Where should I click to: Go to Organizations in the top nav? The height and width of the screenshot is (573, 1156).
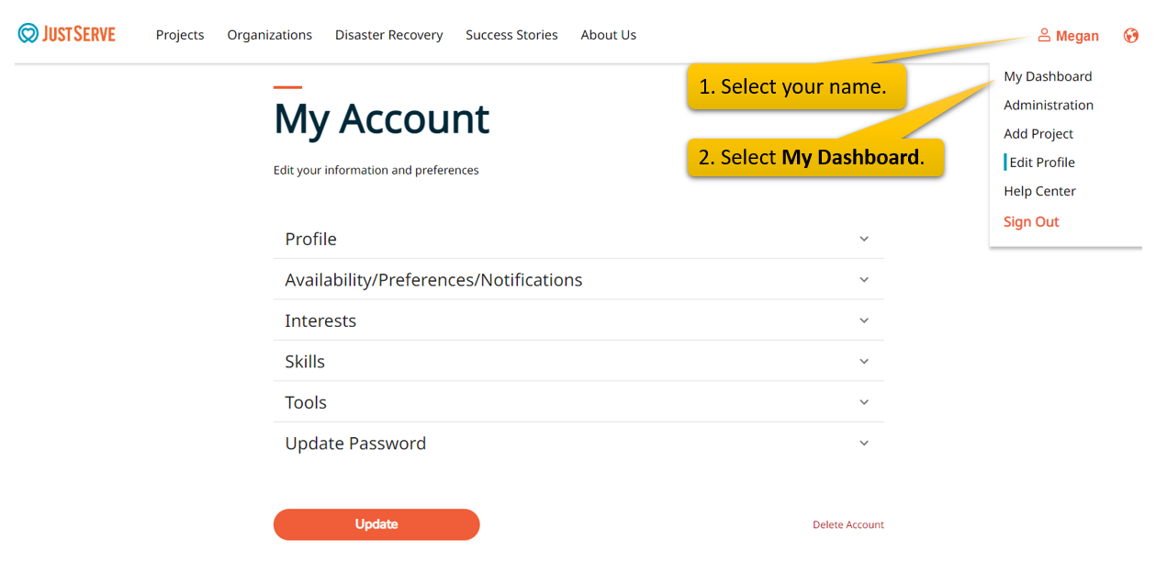(x=270, y=35)
